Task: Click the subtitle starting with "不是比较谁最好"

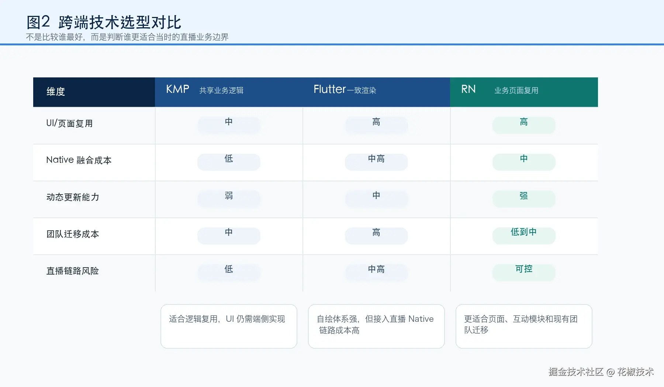Action: pyautogui.click(x=127, y=37)
